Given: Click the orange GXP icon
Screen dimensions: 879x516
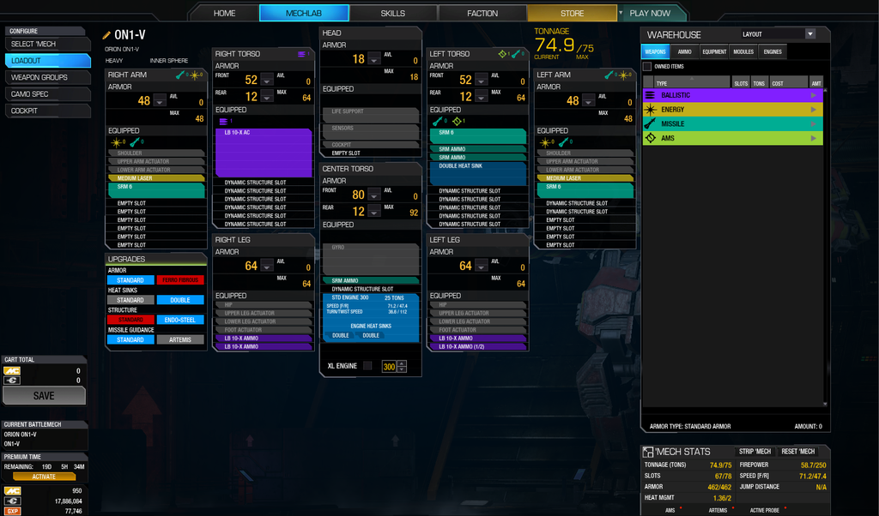Looking at the screenshot, I should pos(12,511).
